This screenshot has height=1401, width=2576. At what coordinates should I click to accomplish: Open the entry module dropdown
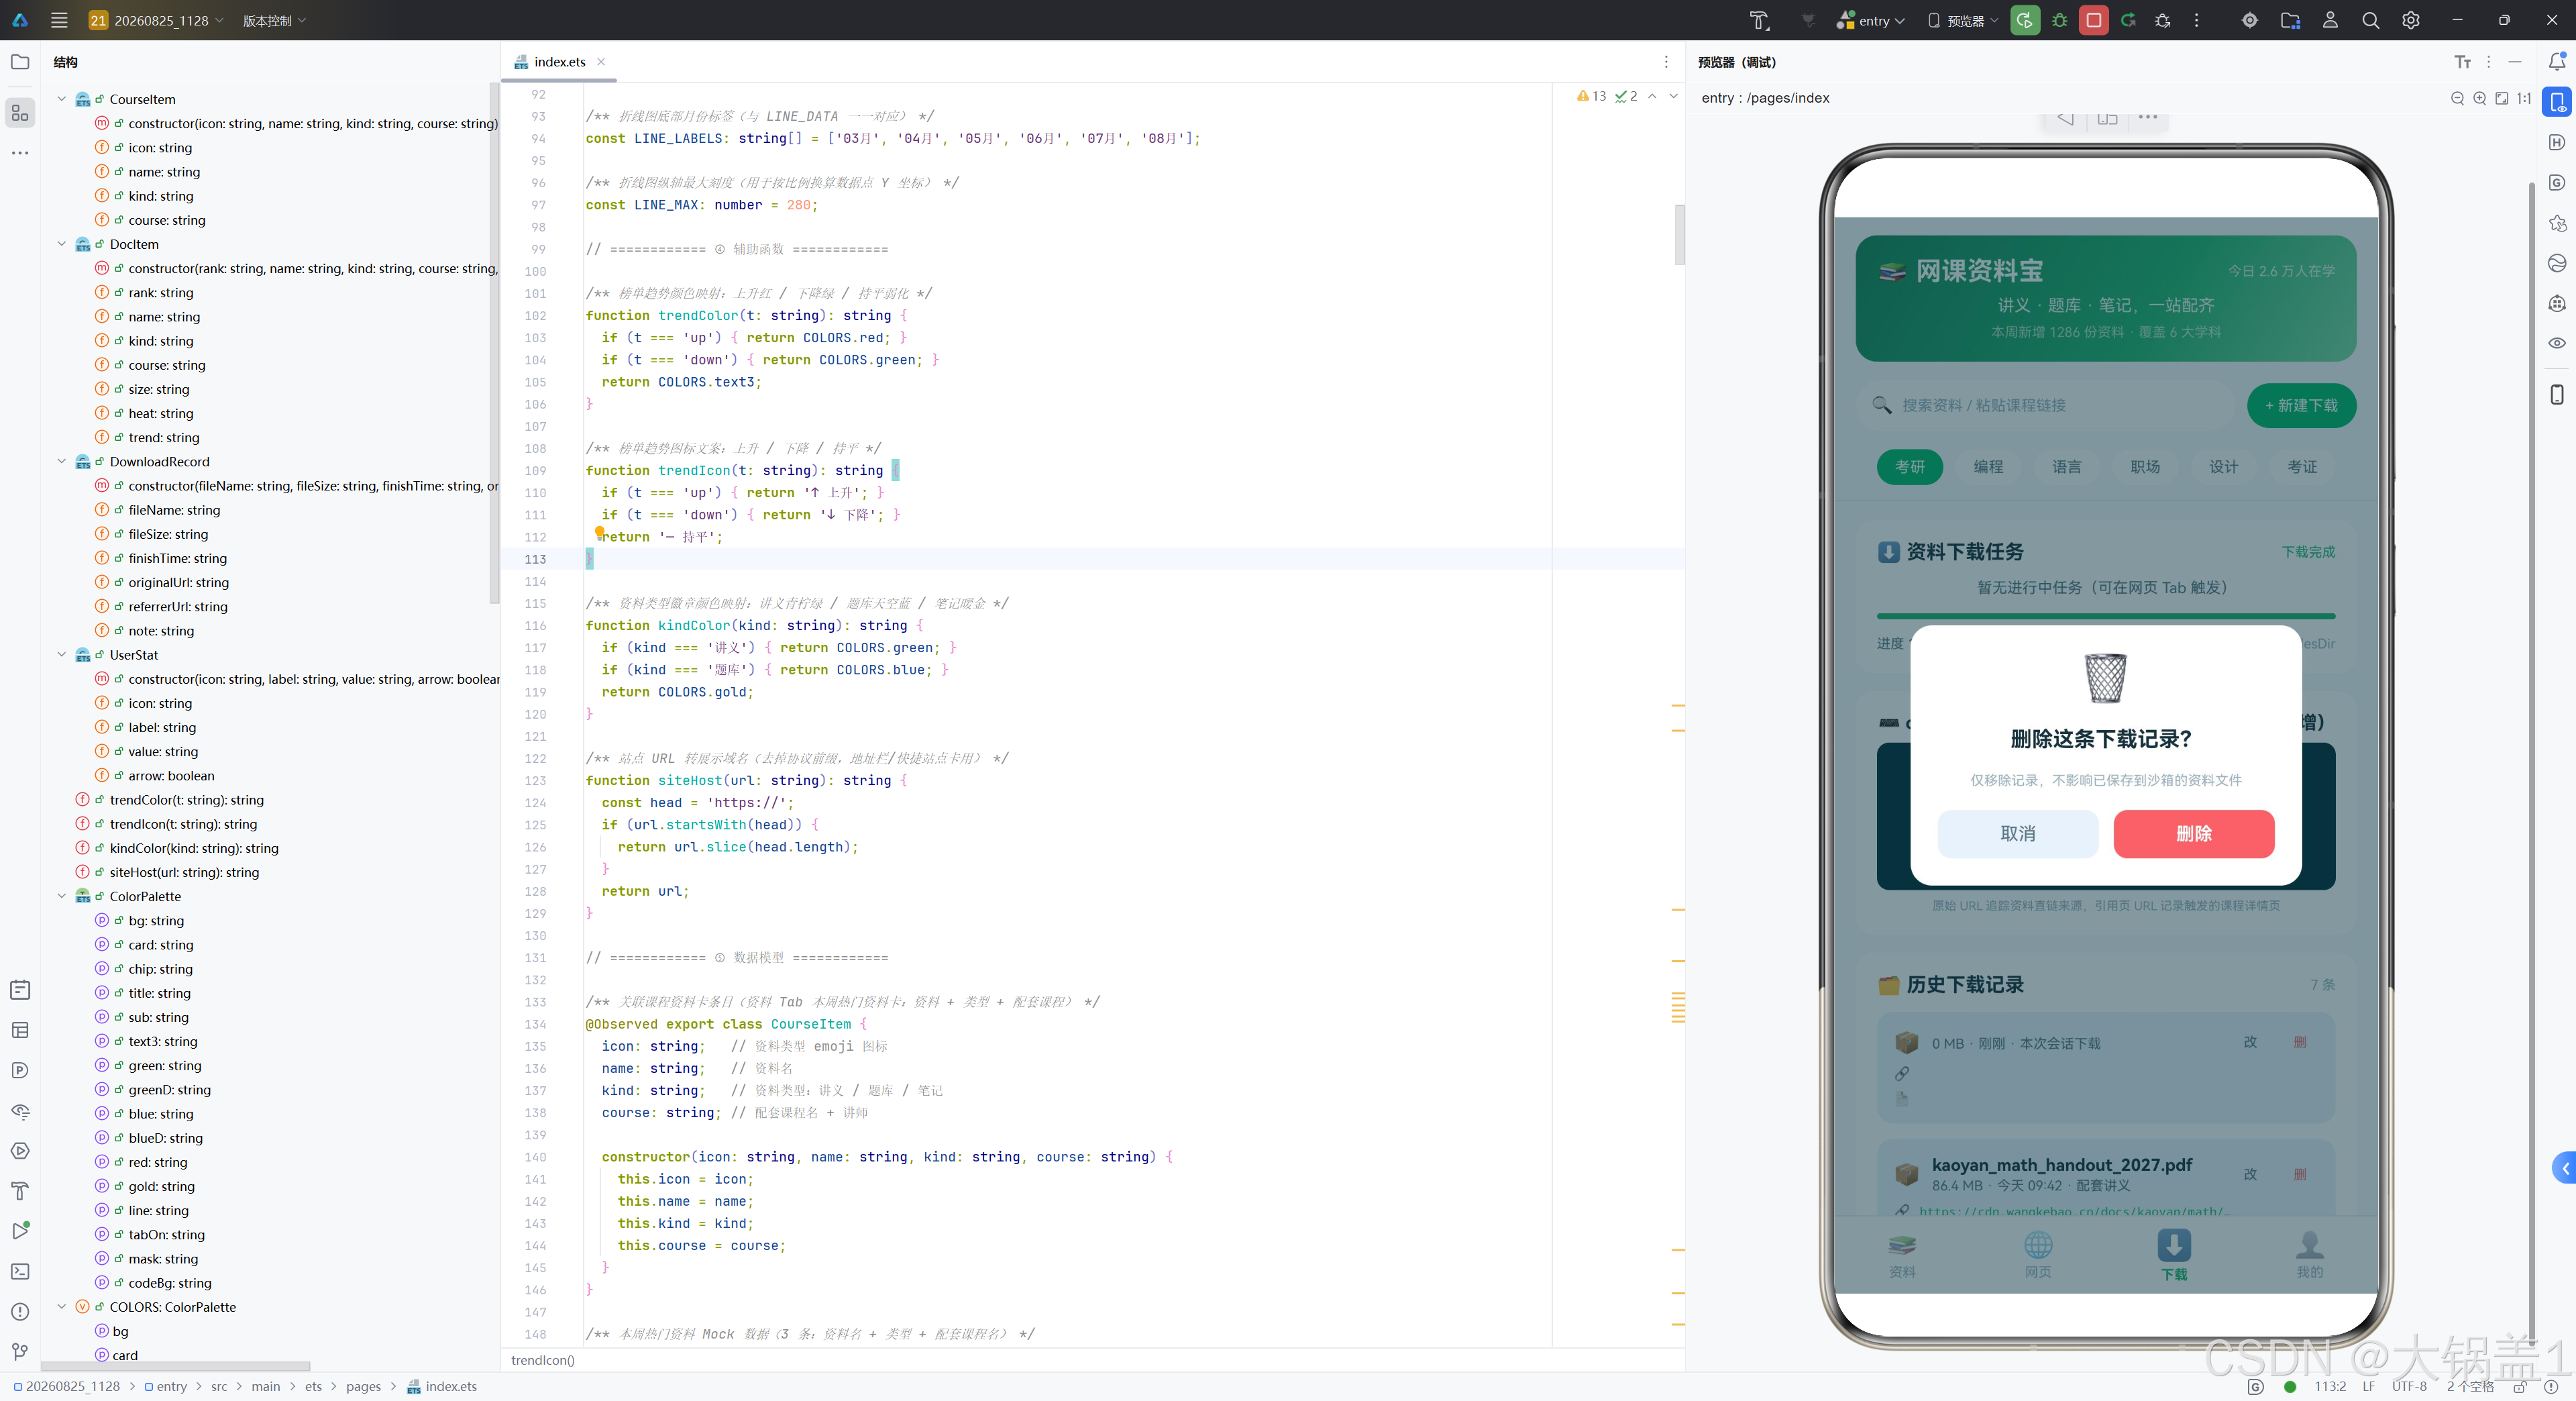point(1870,20)
